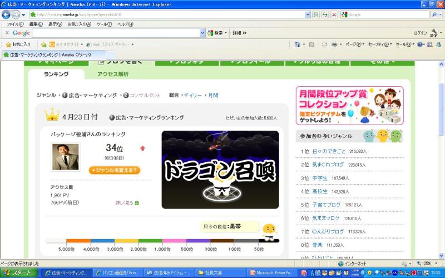445x278 pixels.
Task: Click the ドラゴン召喚 banner image
Action: pos(220,170)
